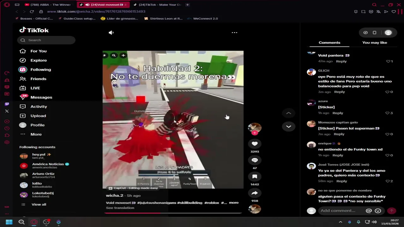404x227 pixels.
Task: Open the Explore page
Action: pyautogui.click(x=39, y=60)
